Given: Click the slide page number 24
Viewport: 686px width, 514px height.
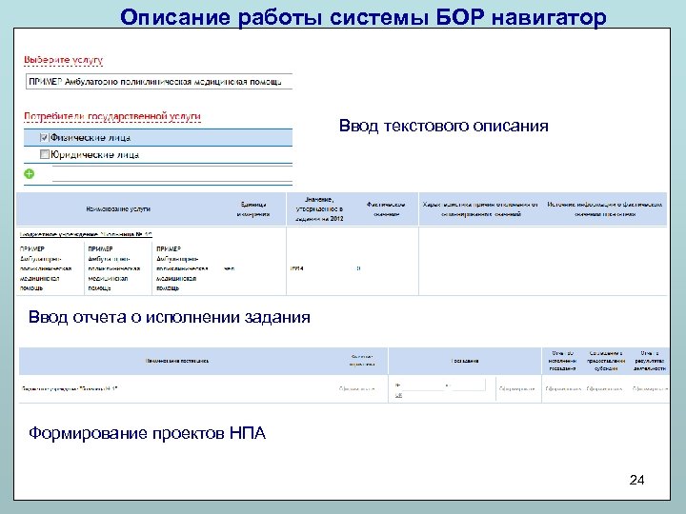Looking at the screenshot, I should tap(636, 480).
